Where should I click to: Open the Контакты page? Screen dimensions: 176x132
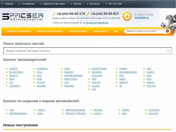(95, 4)
